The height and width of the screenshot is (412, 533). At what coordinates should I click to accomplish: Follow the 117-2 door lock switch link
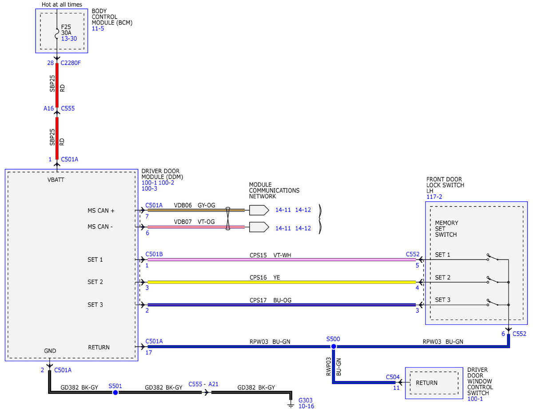(x=434, y=196)
